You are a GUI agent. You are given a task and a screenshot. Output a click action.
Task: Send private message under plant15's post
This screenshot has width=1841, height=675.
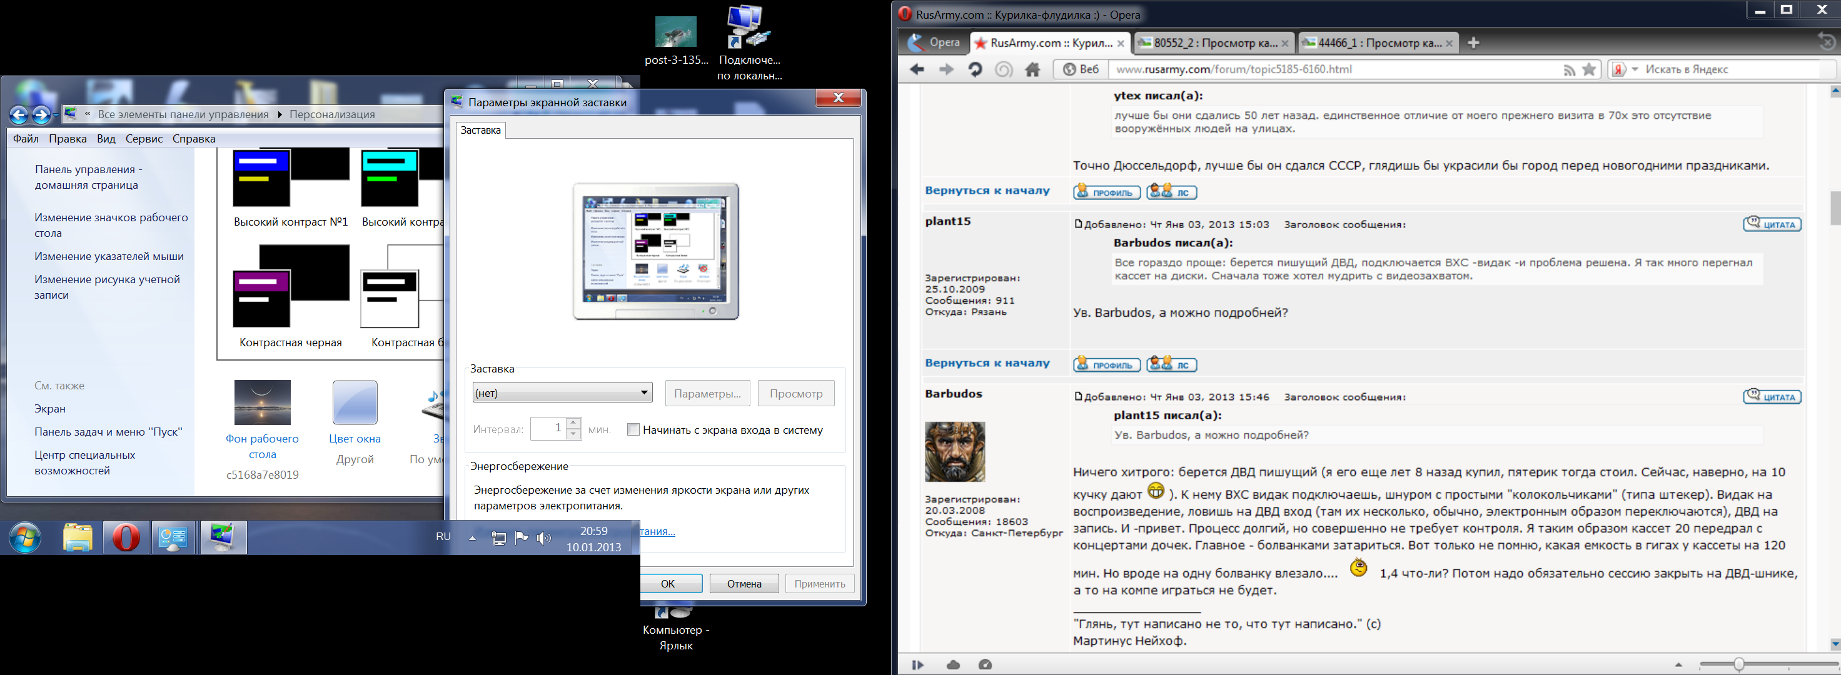[x=1172, y=364]
